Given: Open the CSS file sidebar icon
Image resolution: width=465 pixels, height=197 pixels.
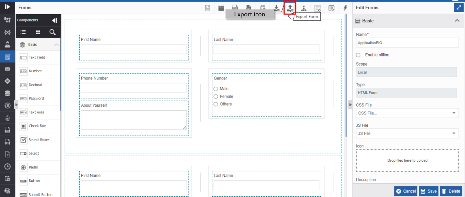Looking at the screenshot, I should pos(7,142).
